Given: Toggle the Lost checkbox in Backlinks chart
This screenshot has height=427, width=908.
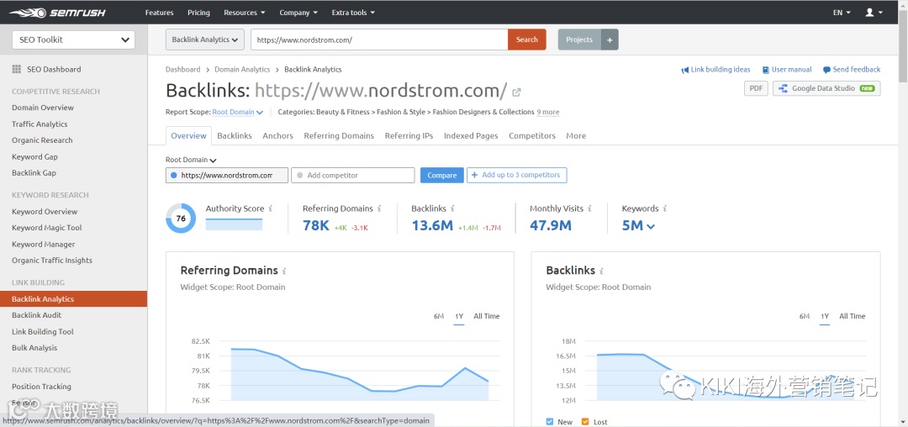Looking at the screenshot, I should [x=584, y=422].
